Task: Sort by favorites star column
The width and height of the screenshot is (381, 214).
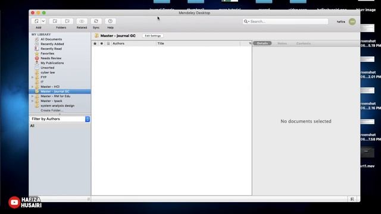Action: coord(95,43)
